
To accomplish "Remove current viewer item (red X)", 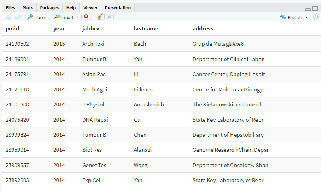I will 86,17.
